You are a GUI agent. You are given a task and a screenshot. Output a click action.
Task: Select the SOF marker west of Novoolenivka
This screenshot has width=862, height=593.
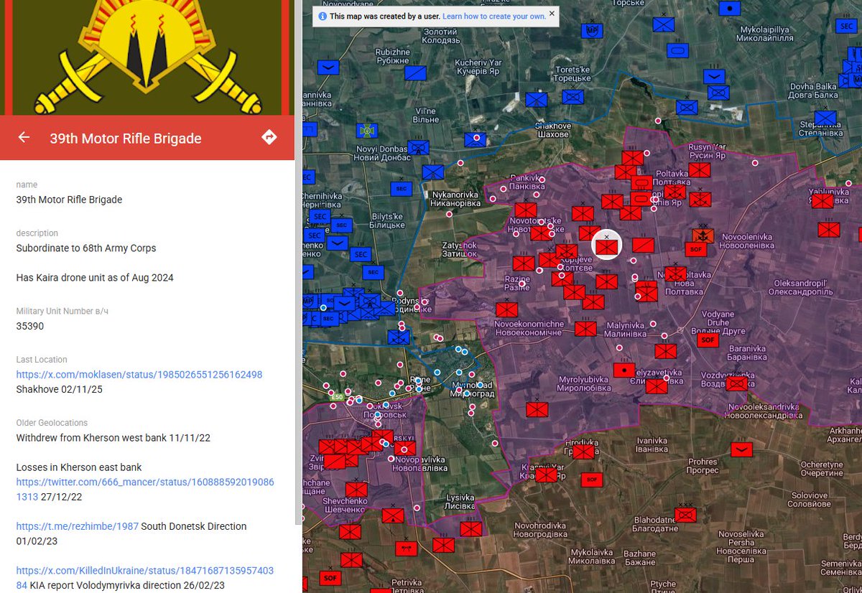click(695, 249)
